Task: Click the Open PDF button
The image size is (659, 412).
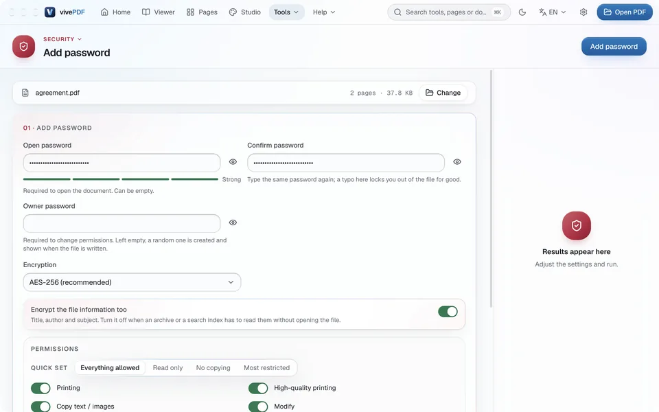Action: click(x=625, y=12)
